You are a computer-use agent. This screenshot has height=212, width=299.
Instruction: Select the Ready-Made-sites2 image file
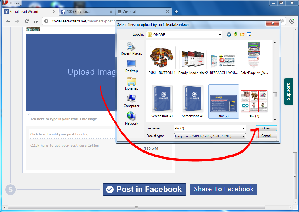[x=193, y=62]
